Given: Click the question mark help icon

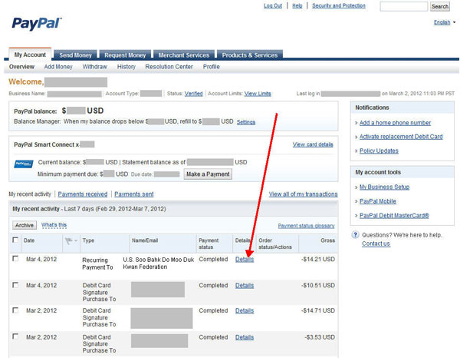Looking at the screenshot, I should point(355,235).
